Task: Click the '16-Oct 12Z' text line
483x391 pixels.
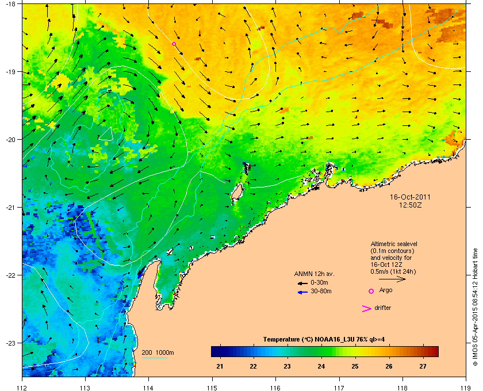Action: (x=386, y=264)
